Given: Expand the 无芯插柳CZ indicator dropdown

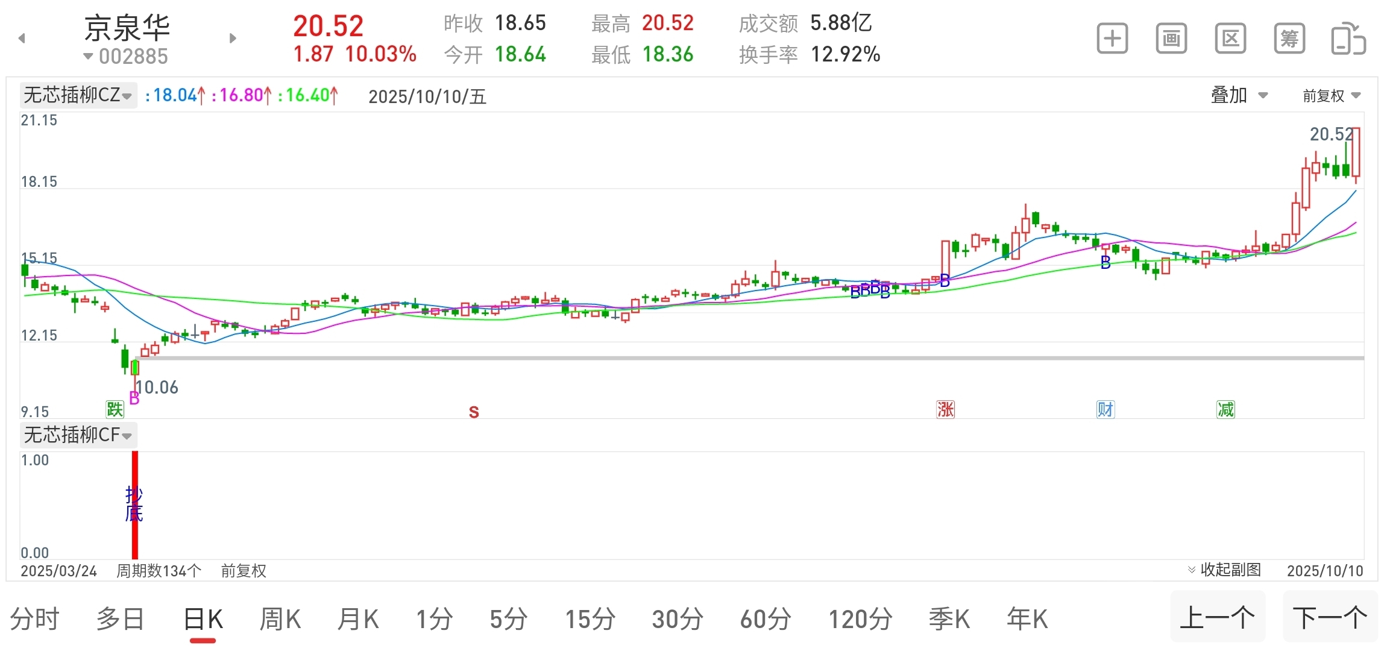Looking at the screenshot, I should tap(78, 95).
